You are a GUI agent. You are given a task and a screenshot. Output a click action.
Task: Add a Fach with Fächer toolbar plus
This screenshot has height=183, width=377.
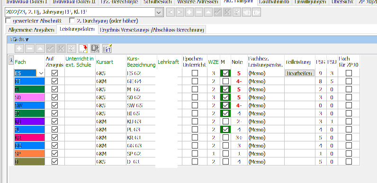pos(19,49)
